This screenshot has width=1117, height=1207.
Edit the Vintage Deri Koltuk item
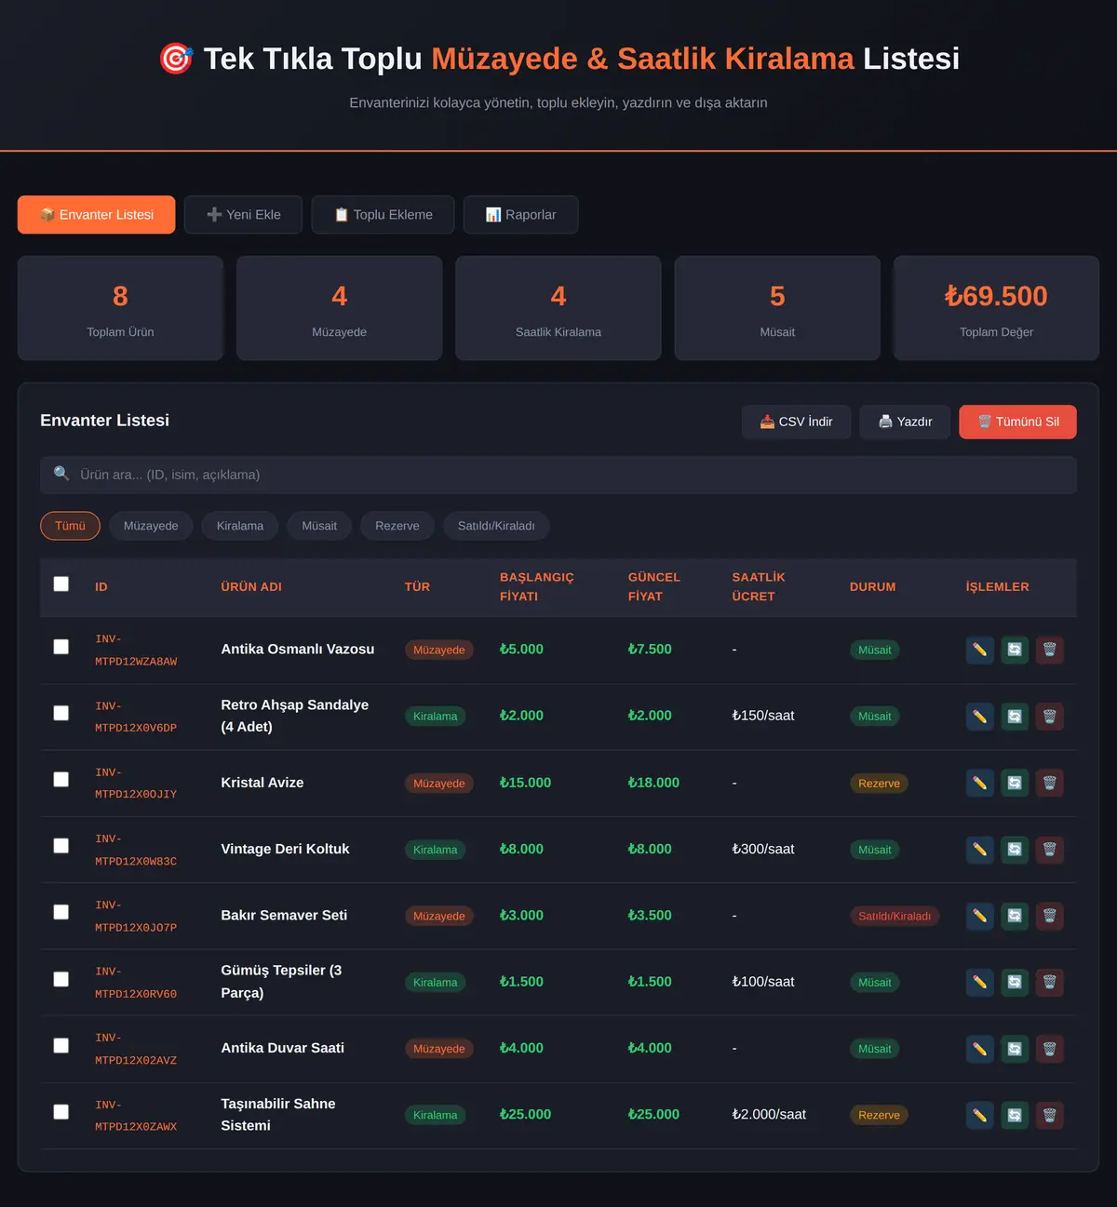pos(979,849)
